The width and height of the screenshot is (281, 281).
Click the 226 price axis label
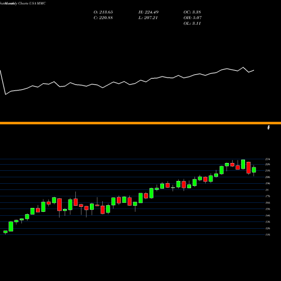(x=268, y=164)
